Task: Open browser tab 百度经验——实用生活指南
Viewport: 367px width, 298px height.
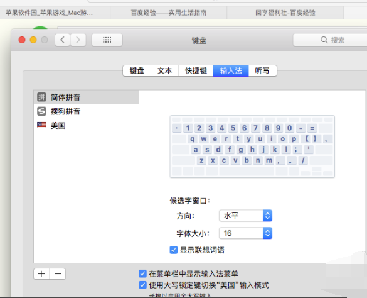Action: tap(169, 13)
